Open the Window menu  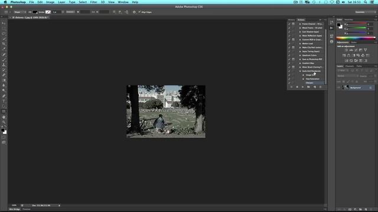(123, 2)
